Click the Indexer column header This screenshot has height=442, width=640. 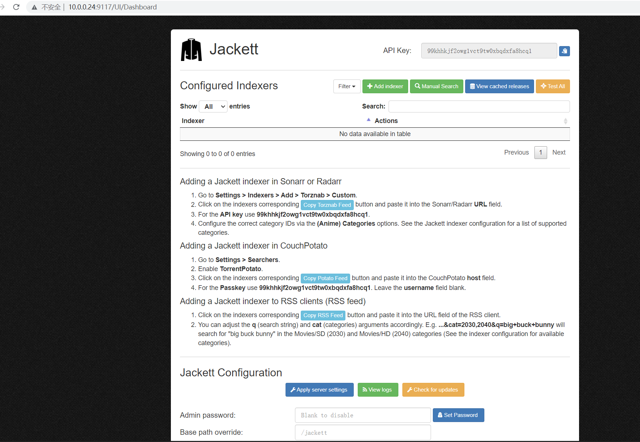pos(193,121)
